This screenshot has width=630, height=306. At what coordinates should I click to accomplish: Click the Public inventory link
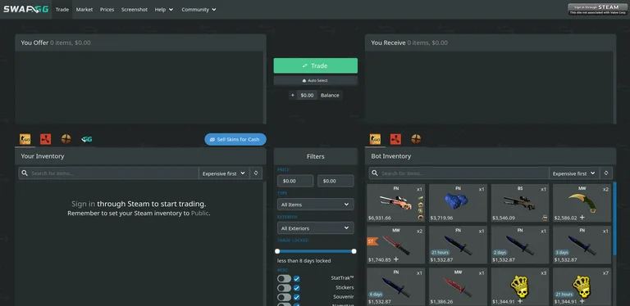[199, 213]
